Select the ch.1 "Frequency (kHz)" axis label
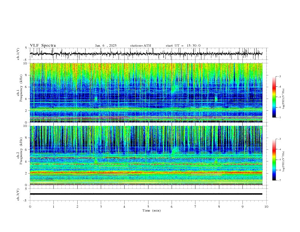Viewport: 300px width, 232px height. (x=21, y=87)
